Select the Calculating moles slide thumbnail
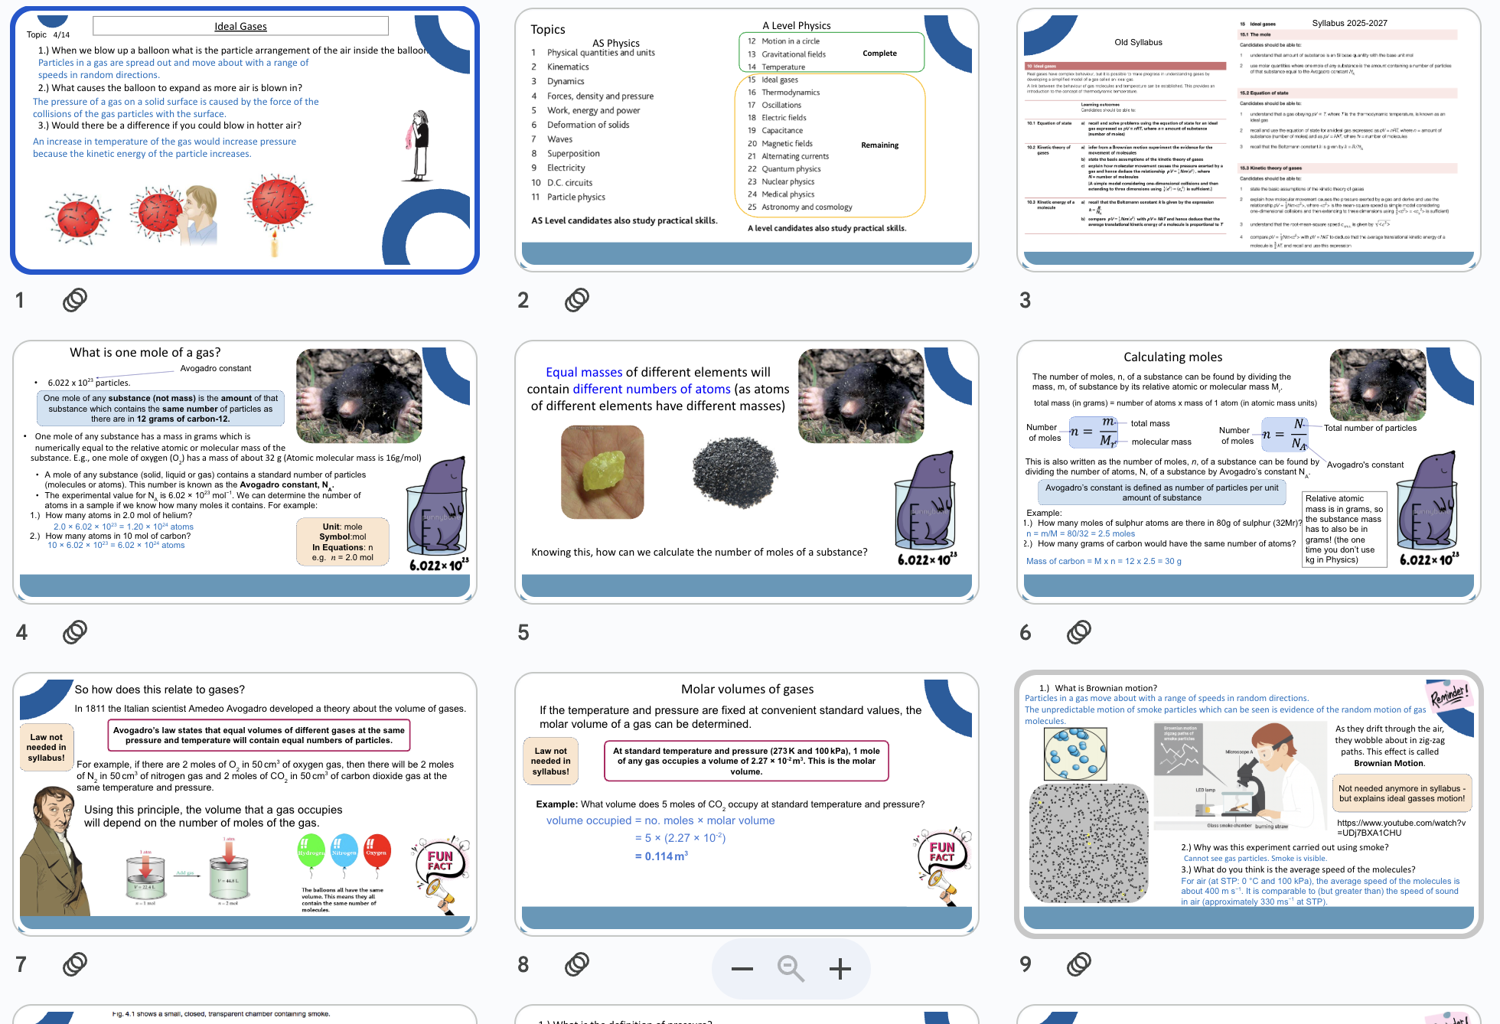 1248,472
